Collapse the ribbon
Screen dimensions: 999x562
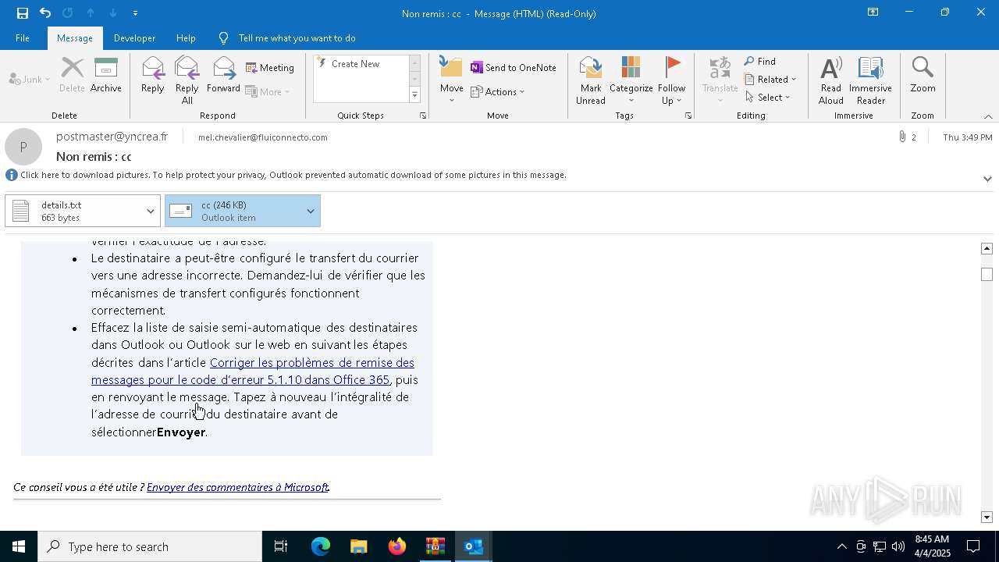(988, 116)
